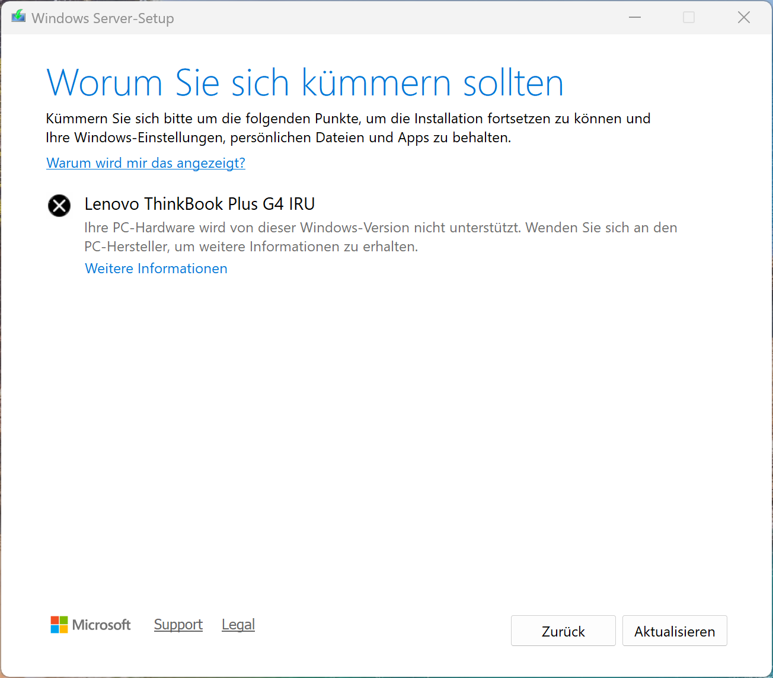
Task: Open the Legal link
Action: pyautogui.click(x=238, y=625)
